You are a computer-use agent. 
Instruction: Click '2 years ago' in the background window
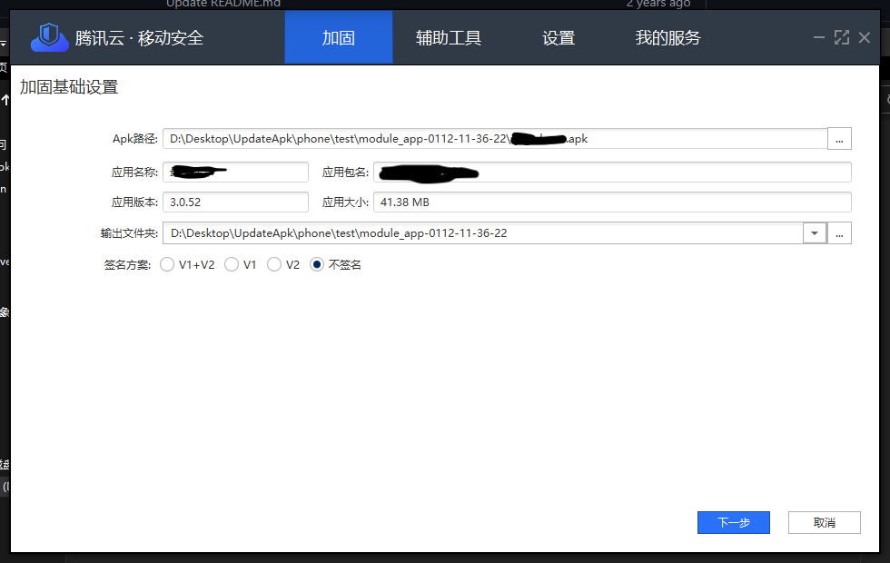[x=658, y=4]
